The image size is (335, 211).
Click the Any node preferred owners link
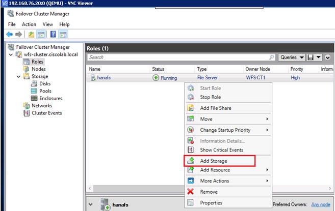tap(321, 204)
